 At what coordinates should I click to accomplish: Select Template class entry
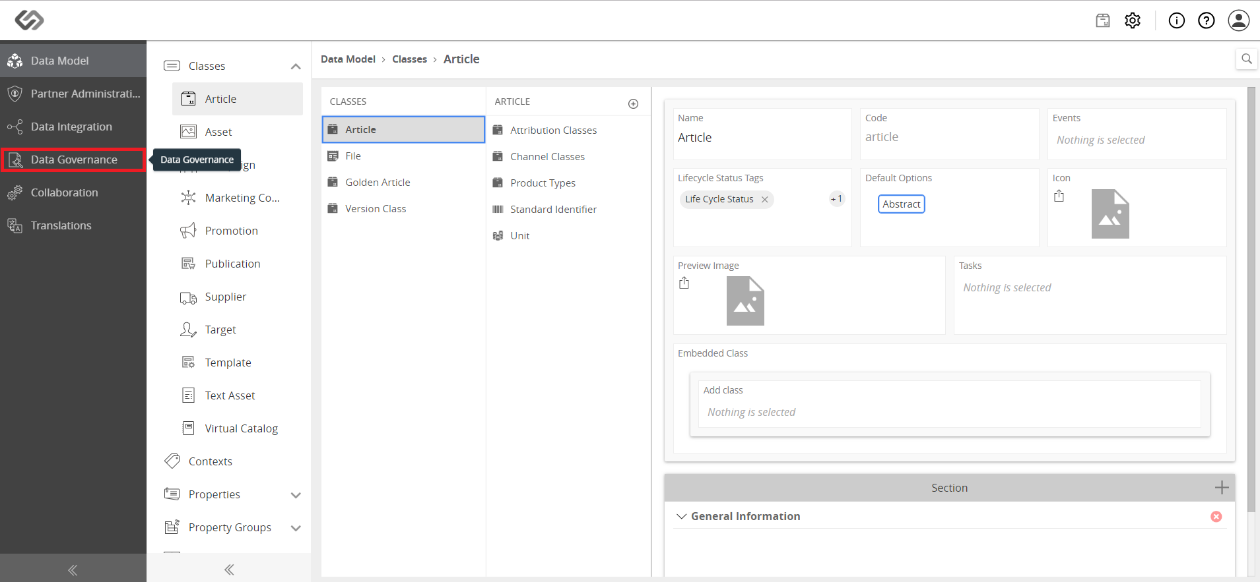tap(238, 363)
